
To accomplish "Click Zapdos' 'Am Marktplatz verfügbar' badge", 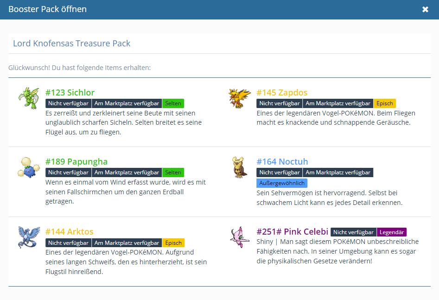I will pos(338,103).
